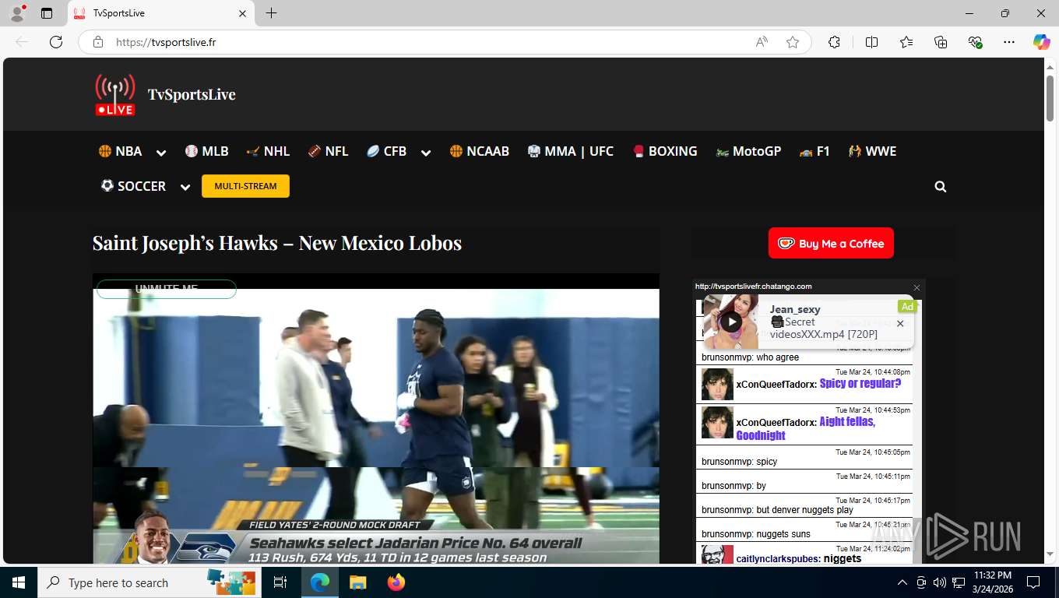The height and width of the screenshot is (598, 1059).
Task: Refresh the page with reload icon
Action: [56, 42]
